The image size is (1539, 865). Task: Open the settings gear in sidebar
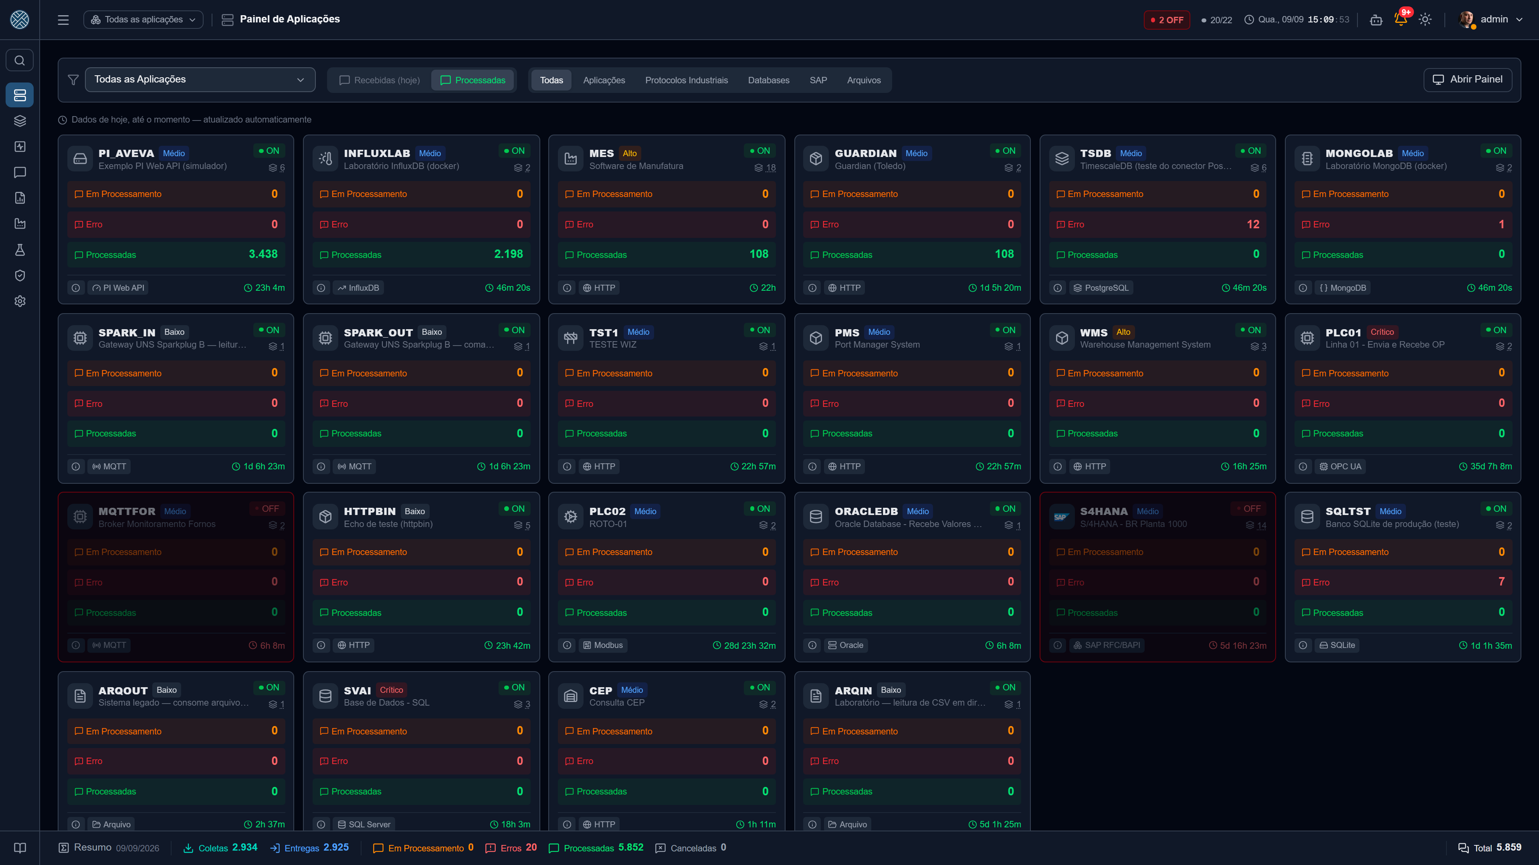pos(20,302)
